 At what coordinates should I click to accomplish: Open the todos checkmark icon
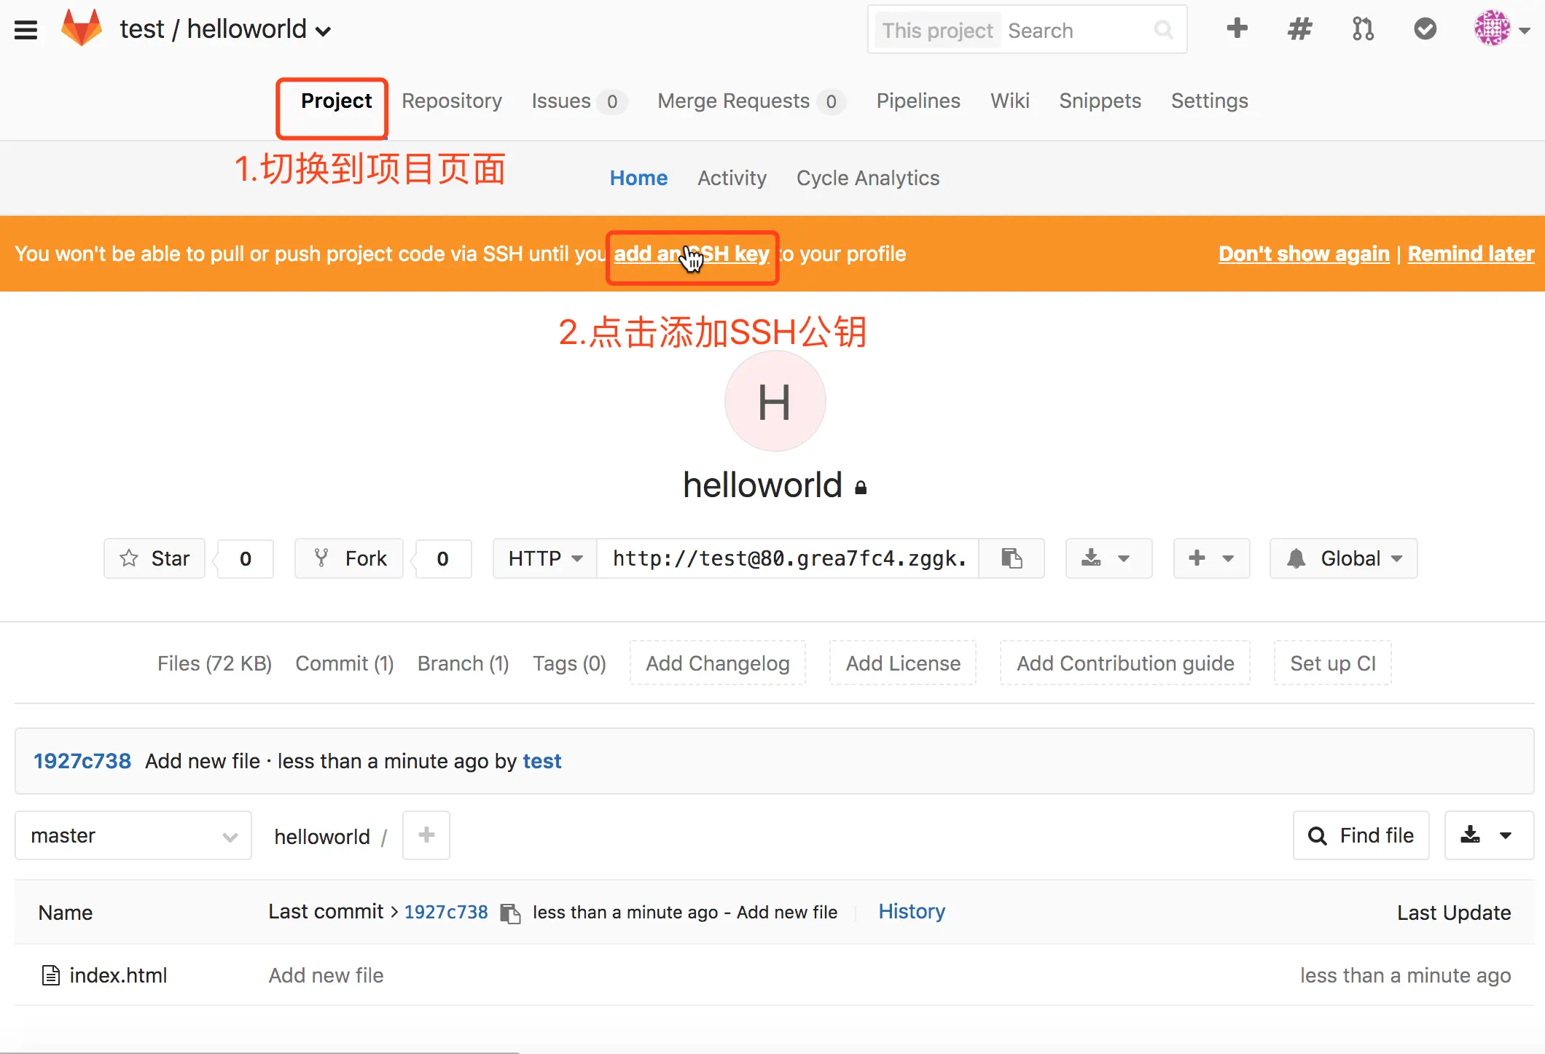pyautogui.click(x=1425, y=29)
